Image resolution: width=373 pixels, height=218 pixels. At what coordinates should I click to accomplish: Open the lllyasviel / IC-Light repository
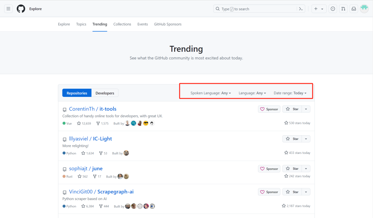click(x=90, y=139)
